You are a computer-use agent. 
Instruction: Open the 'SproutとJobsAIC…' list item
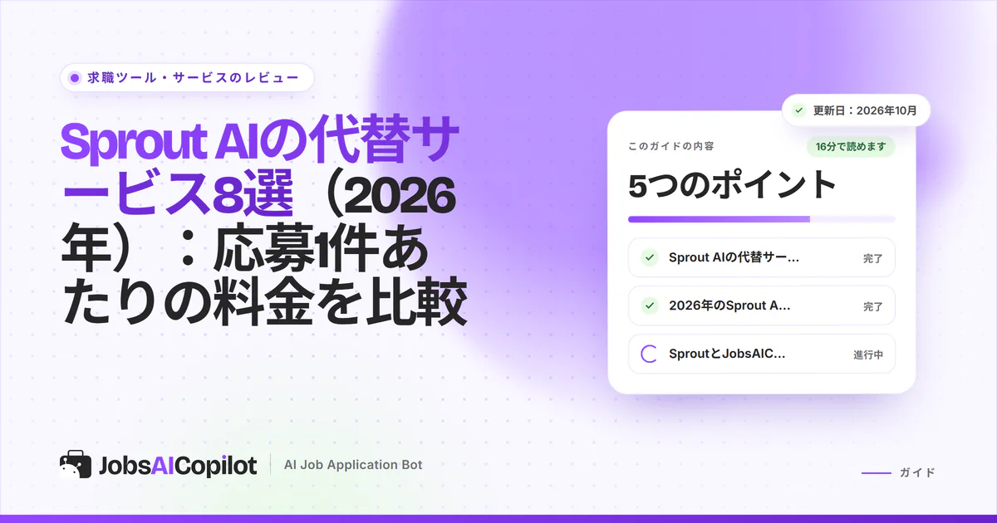[762, 354]
